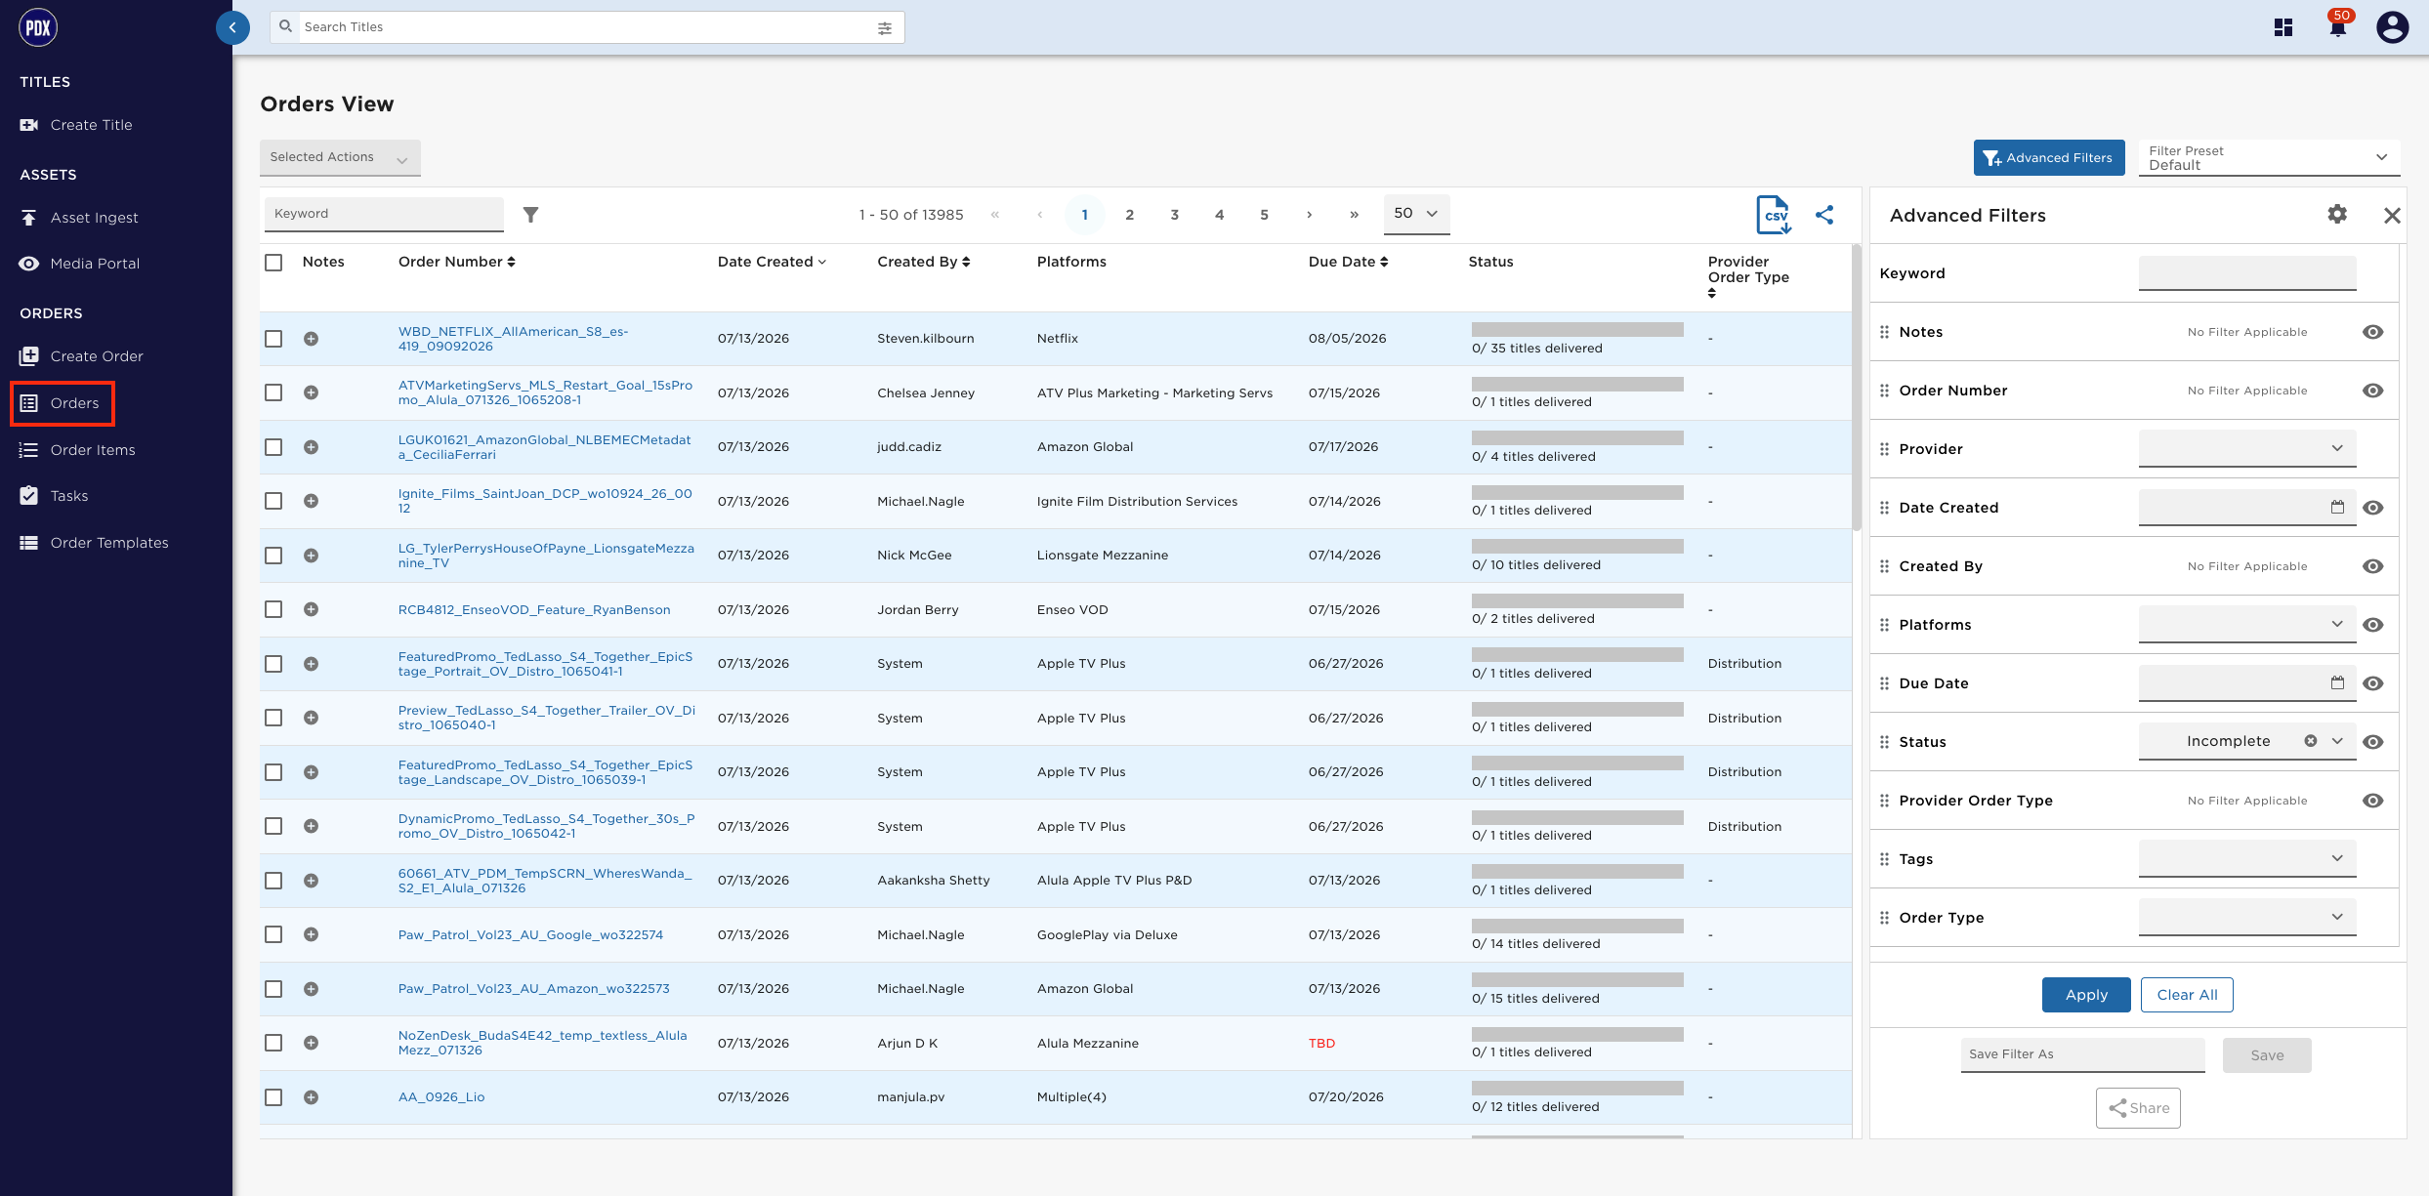Open notifications bell with 50 badge
This screenshot has height=1196, width=2429.
coord(2338,25)
